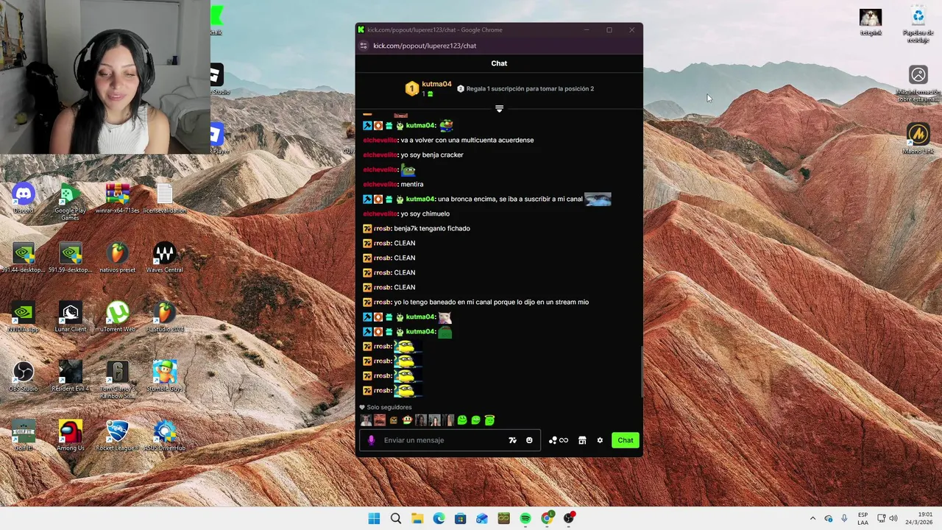Open the Maono Link desktop shortcut
This screenshot has width=942, height=530.
(918, 138)
